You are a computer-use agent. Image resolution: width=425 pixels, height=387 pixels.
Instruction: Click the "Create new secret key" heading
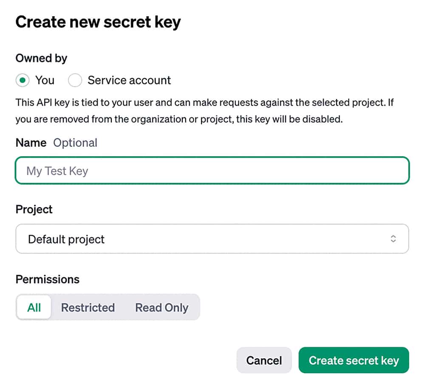(x=98, y=22)
